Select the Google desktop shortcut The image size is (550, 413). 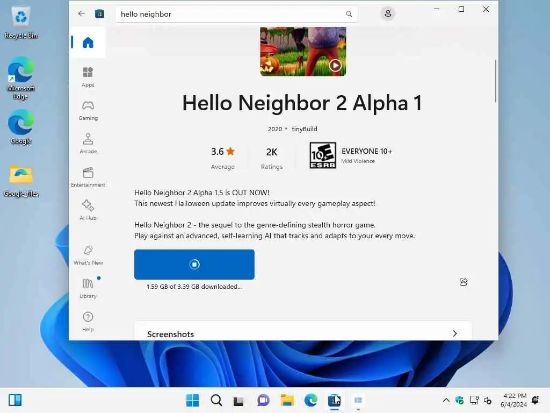pyautogui.click(x=21, y=127)
